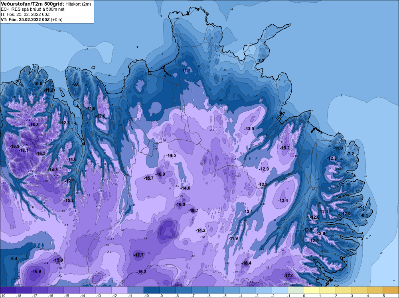Select the -16.5 reading on the map
This screenshot has height=298, width=399.
click(x=41, y=153)
